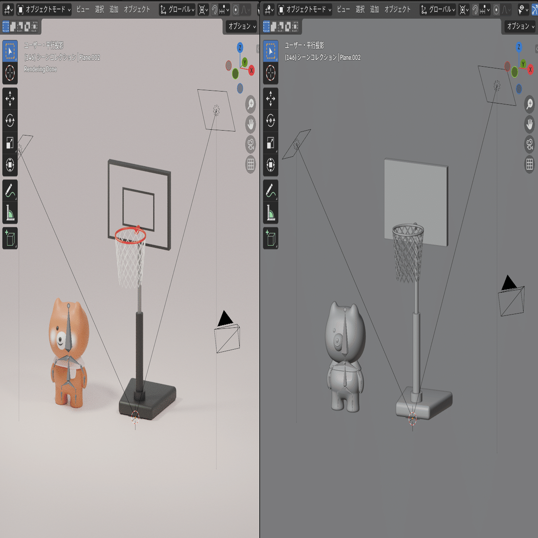Pick the Rotate tool in left viewport
The image size is (538, 538).
click(10, 121)
